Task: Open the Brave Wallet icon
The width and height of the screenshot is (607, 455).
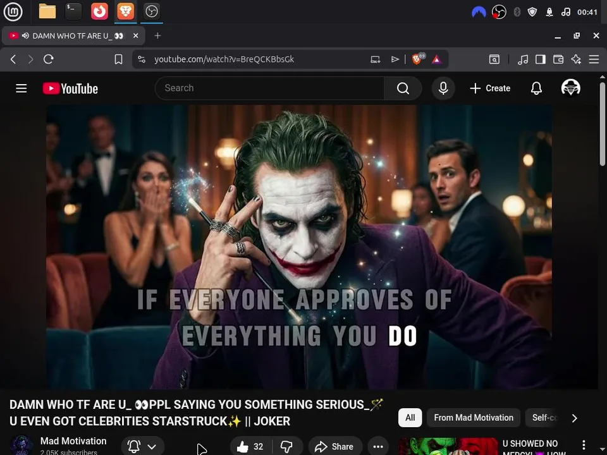Action: [558, 59]
